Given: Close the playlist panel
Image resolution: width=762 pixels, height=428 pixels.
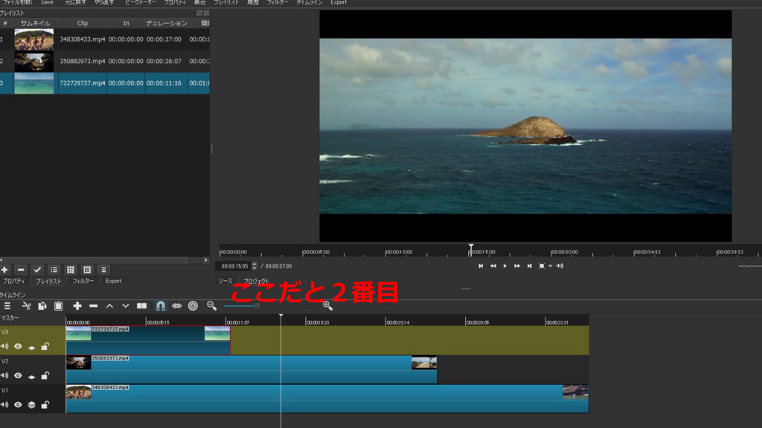Looking at the screenshot, I should click(206, 13).
